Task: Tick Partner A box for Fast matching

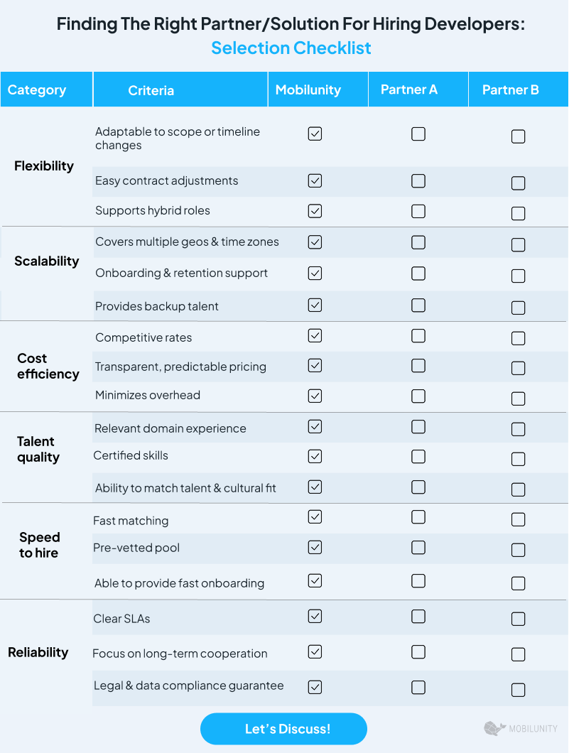Action: 418,516
